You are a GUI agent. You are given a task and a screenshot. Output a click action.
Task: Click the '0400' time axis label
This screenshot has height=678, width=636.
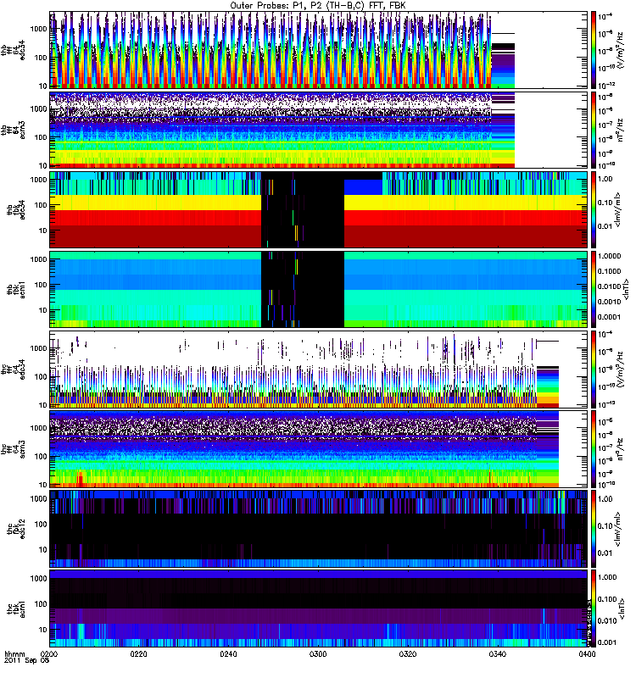[x=587, y=653]
